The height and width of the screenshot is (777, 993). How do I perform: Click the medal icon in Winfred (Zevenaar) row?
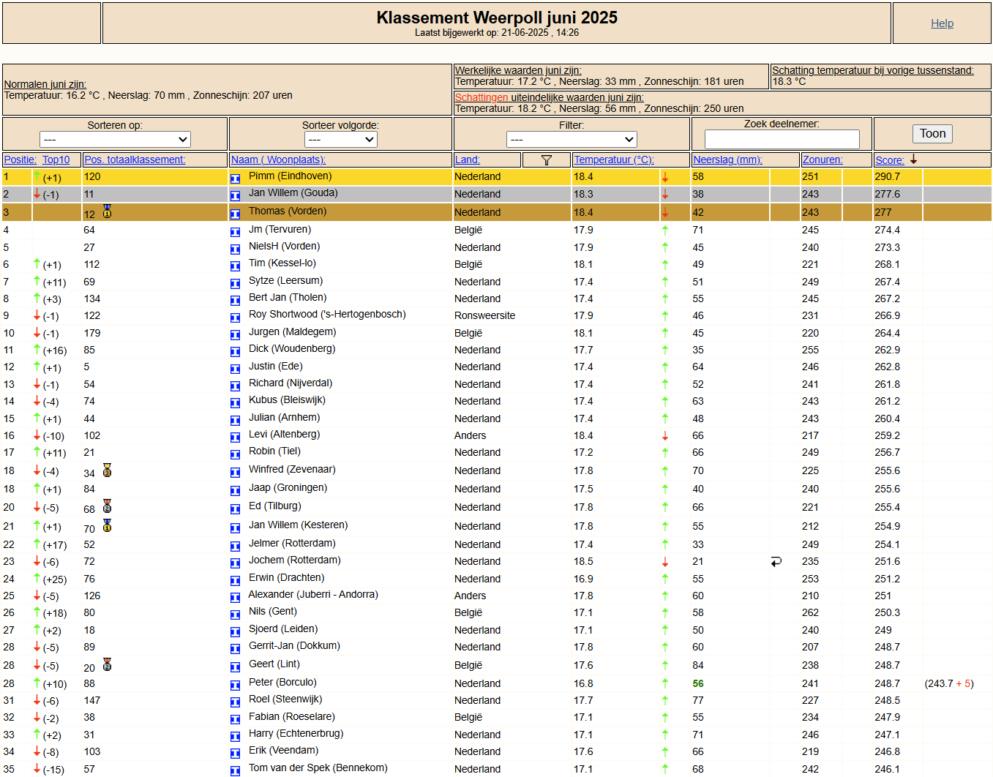[107, 470]
